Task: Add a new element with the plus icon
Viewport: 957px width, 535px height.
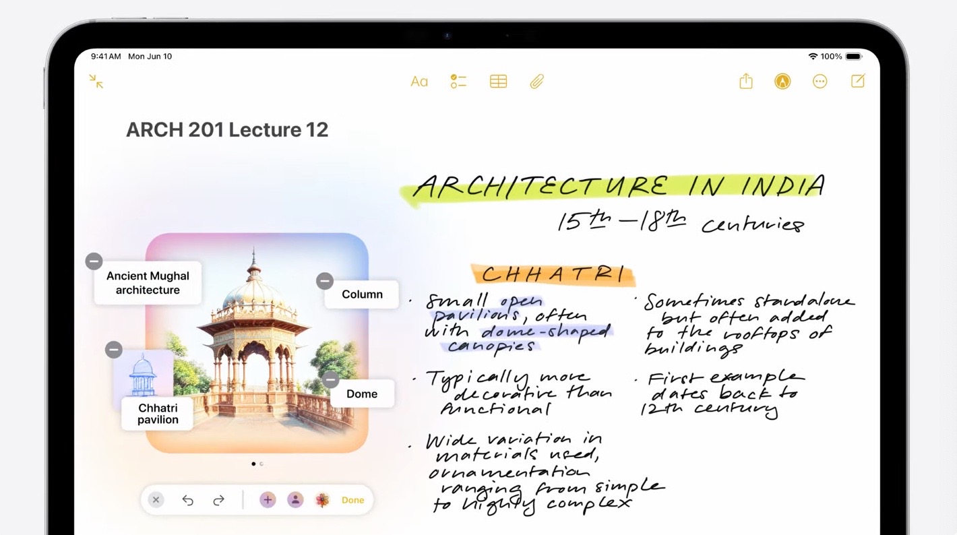Action: [x=268, y=500]
